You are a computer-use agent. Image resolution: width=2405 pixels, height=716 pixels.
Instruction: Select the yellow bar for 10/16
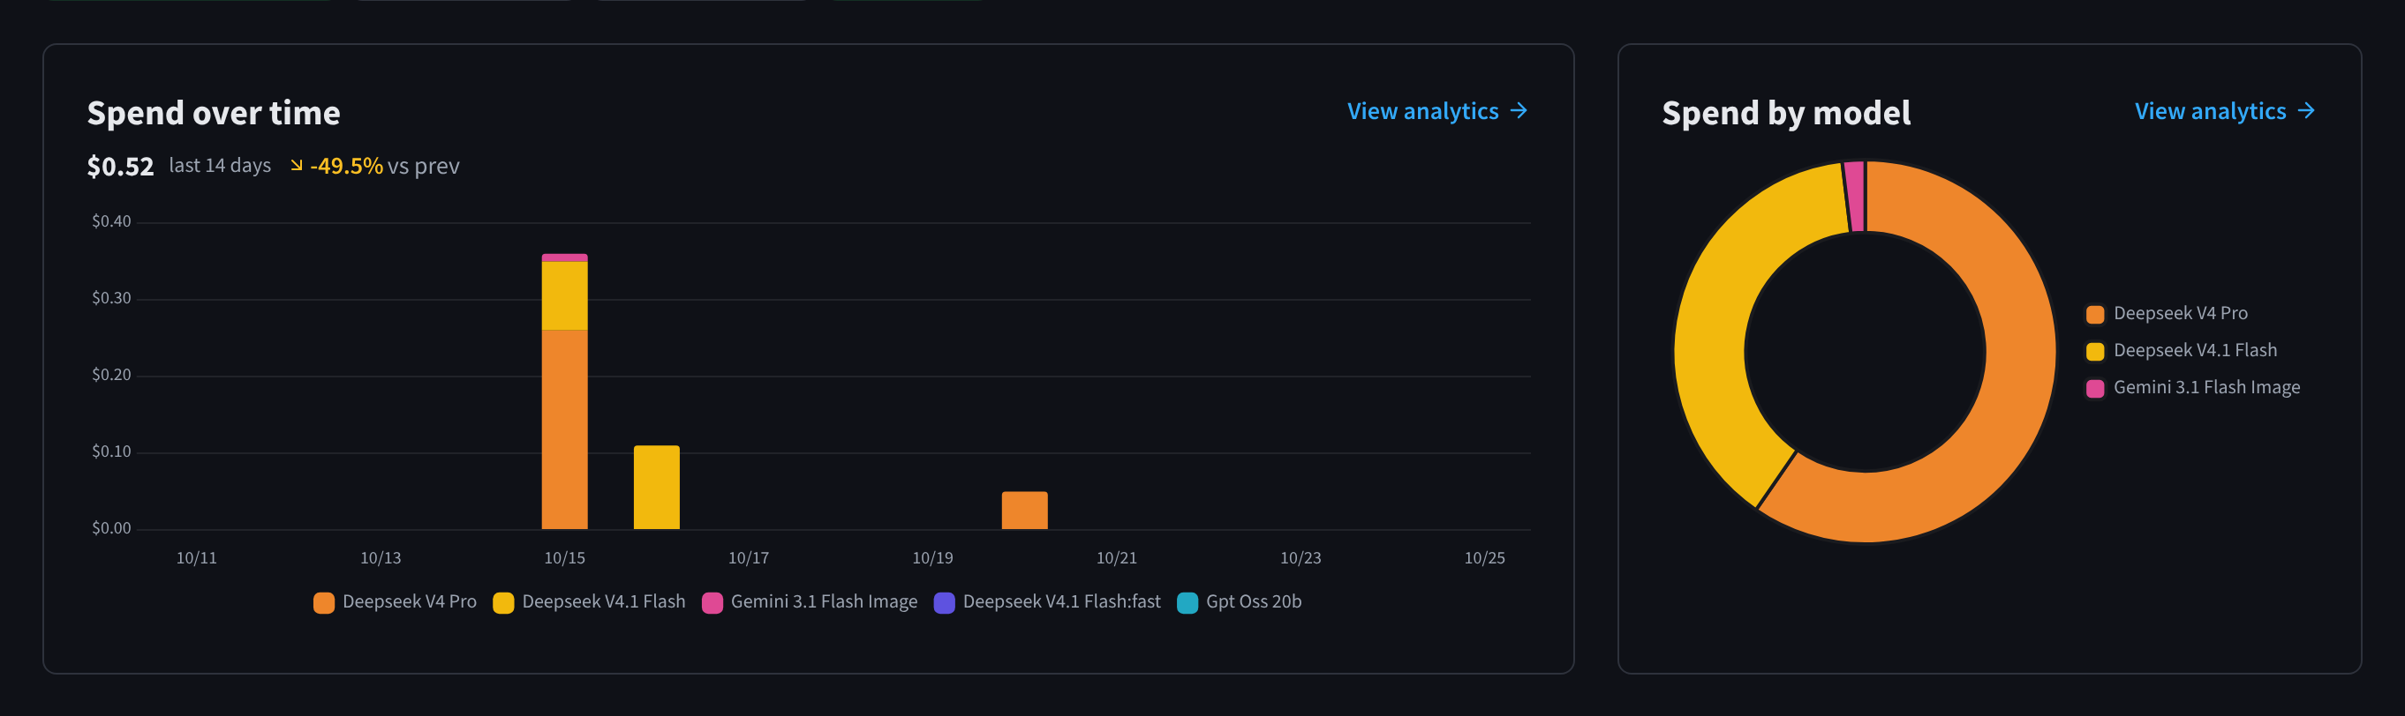pyautogui.click(x=656, y=487)
